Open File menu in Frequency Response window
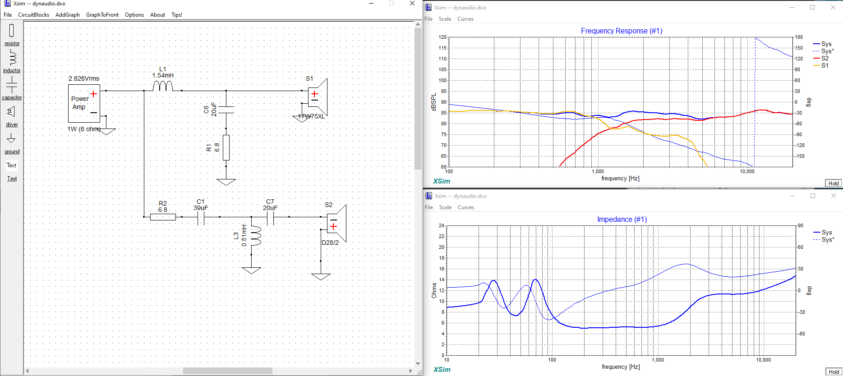The height and width of the screenshot is (376, 843). [428, 19]
